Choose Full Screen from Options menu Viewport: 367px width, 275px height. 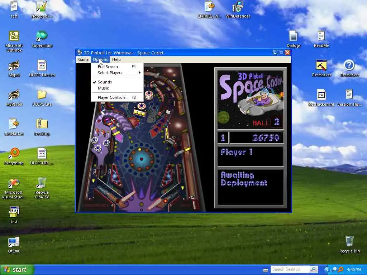pos(117,67)
